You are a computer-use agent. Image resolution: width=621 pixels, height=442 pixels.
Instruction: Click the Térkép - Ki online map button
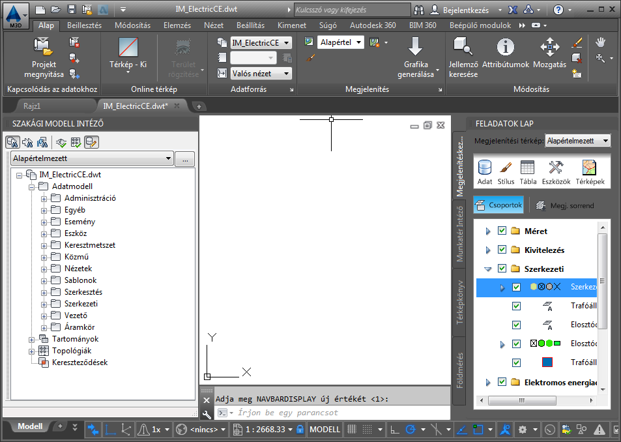pyautogui.click(x=128, y=55)
